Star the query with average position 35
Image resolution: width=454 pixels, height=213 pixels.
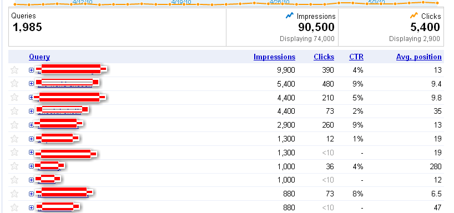pyautogui.click(x=14, y=111)
